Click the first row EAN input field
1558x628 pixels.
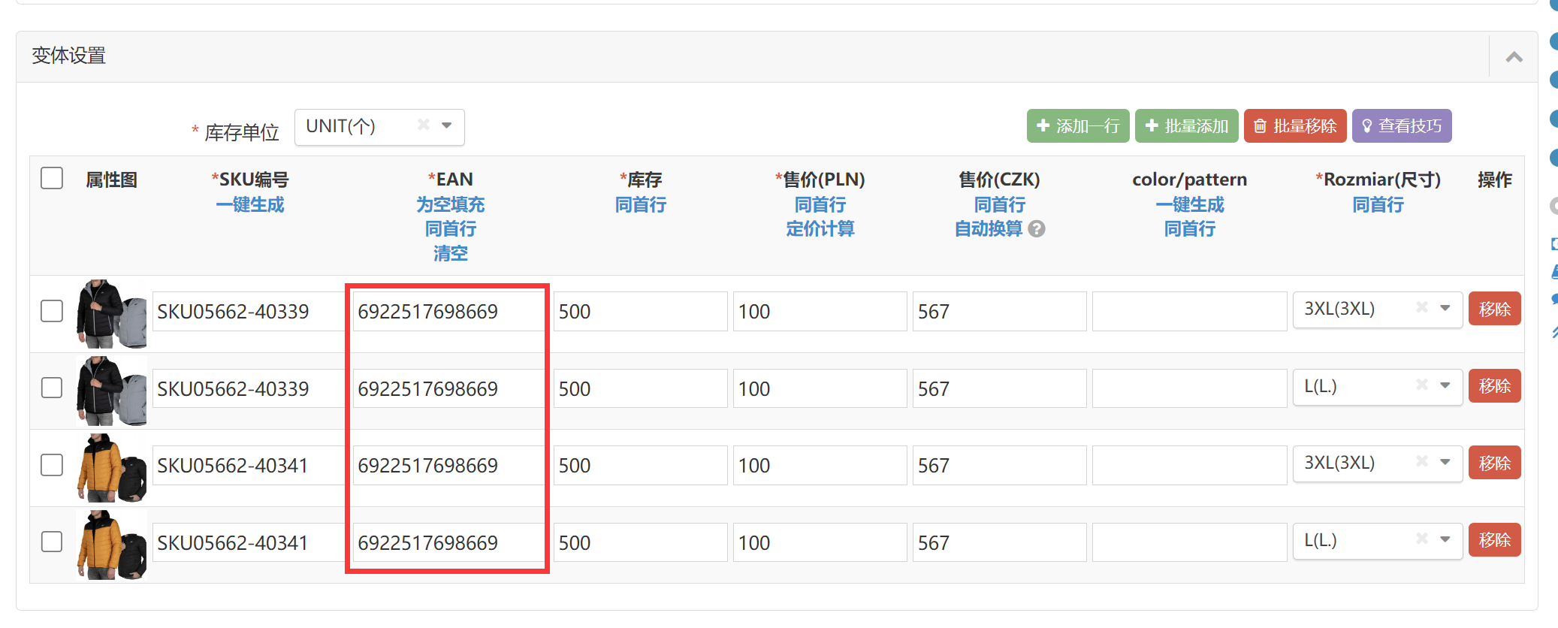point(448,312)
